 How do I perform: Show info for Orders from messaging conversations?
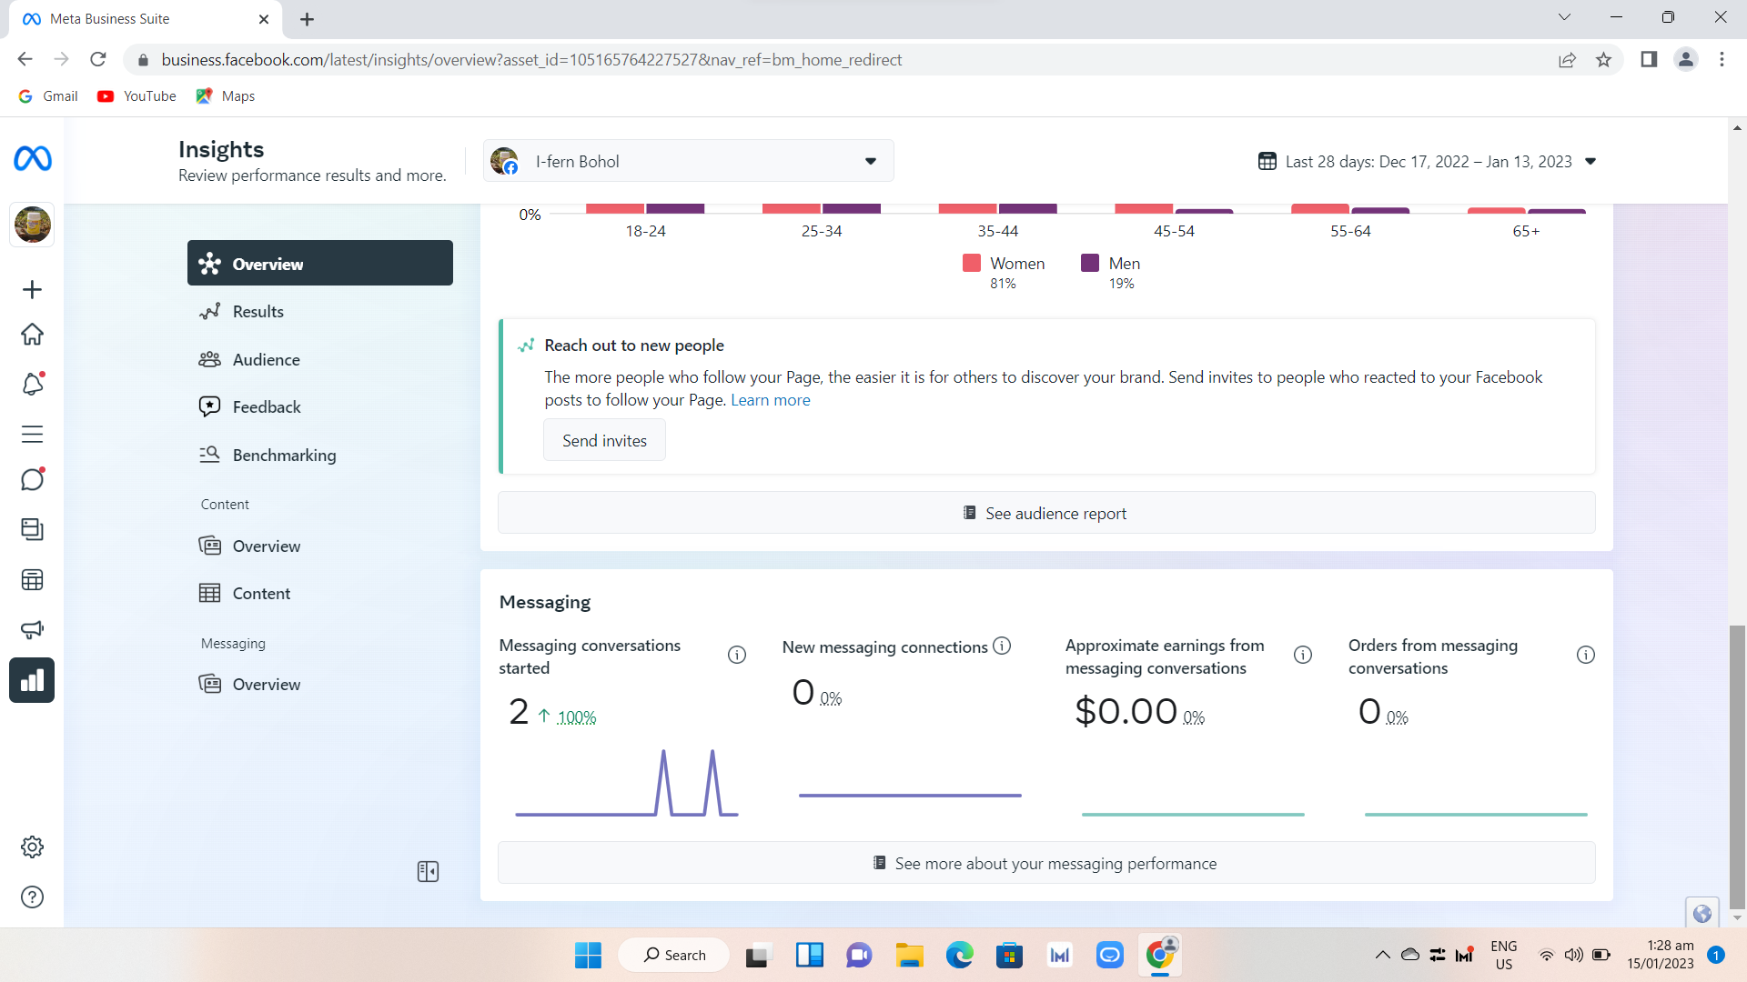1586,655
